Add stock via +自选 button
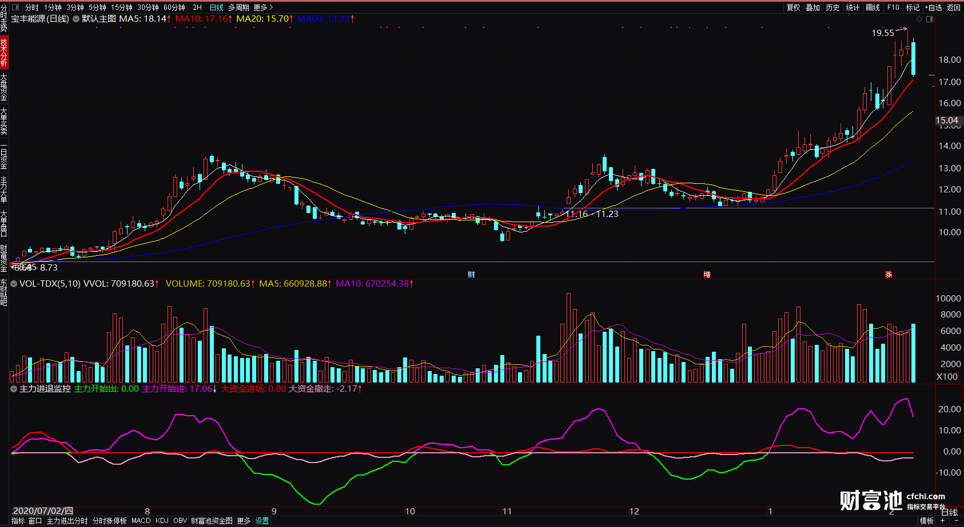This screenshot has height=527, width=964. coord(933,7)
